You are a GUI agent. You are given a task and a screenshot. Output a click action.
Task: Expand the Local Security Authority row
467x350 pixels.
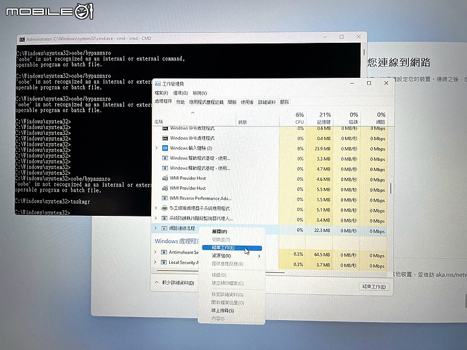tap(156, 262)
